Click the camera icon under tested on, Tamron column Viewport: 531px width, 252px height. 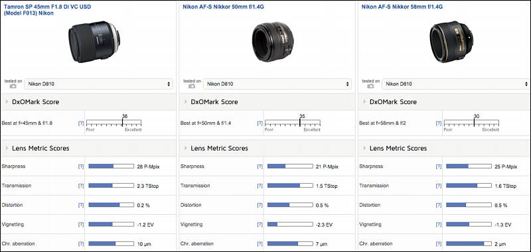pos(13,86)
